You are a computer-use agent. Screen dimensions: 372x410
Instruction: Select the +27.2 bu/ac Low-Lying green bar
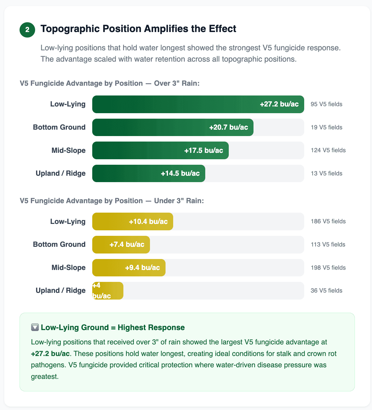[x=198, y=104]
